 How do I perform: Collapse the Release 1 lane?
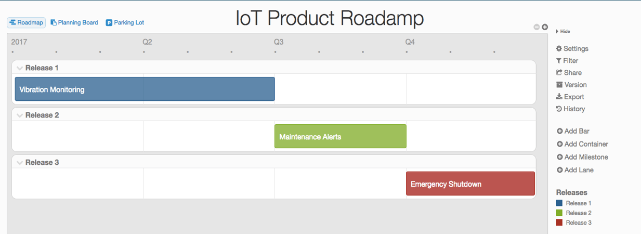tap(20, 68)
